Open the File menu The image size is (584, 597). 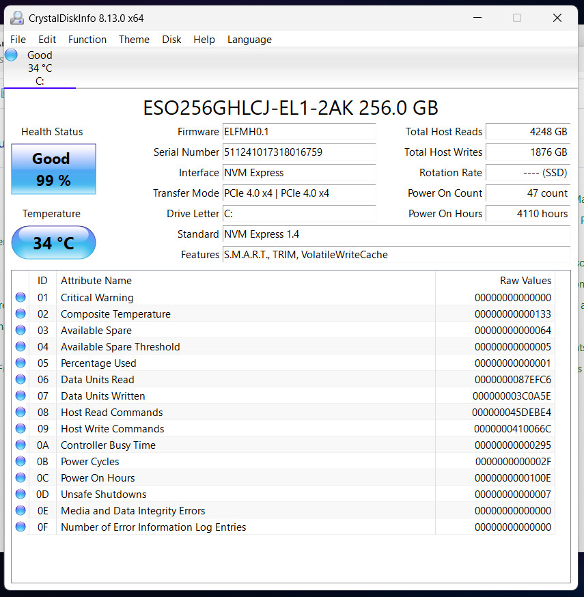point(18,40)
